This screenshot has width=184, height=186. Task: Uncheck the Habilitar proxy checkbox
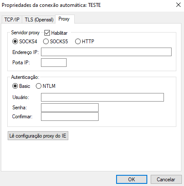[x=47, y=33]
